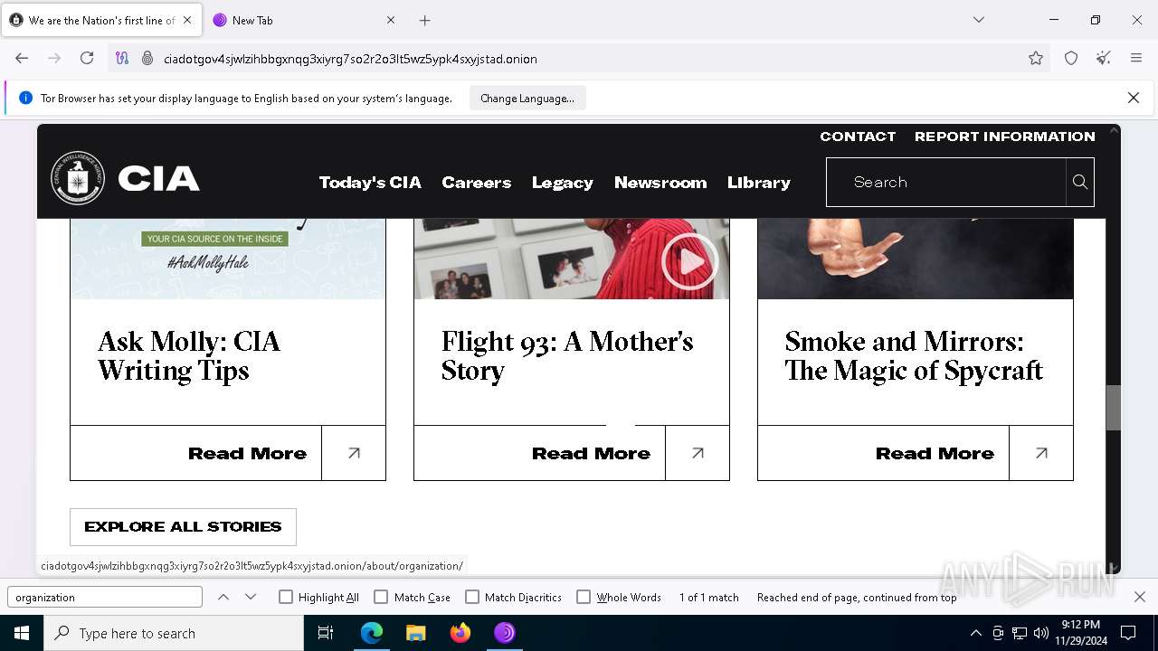Open Ask Molly header image
The height and width of the screenshot is (651, 1158).
click(x=228, y=259)
